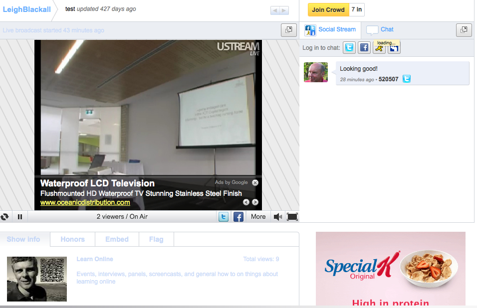Open commenter's profile picture in stream

coord(316,72)
